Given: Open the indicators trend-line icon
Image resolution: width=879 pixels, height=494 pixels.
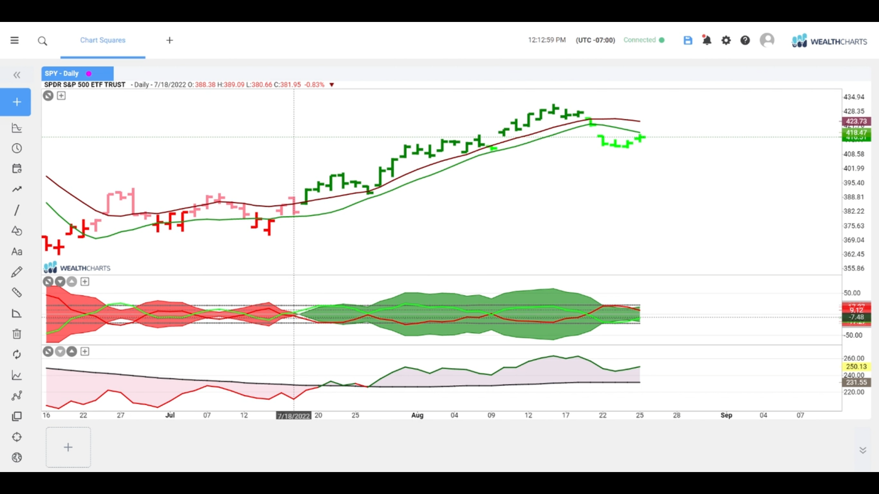Looking at the screenshot, I should (17, 189).
